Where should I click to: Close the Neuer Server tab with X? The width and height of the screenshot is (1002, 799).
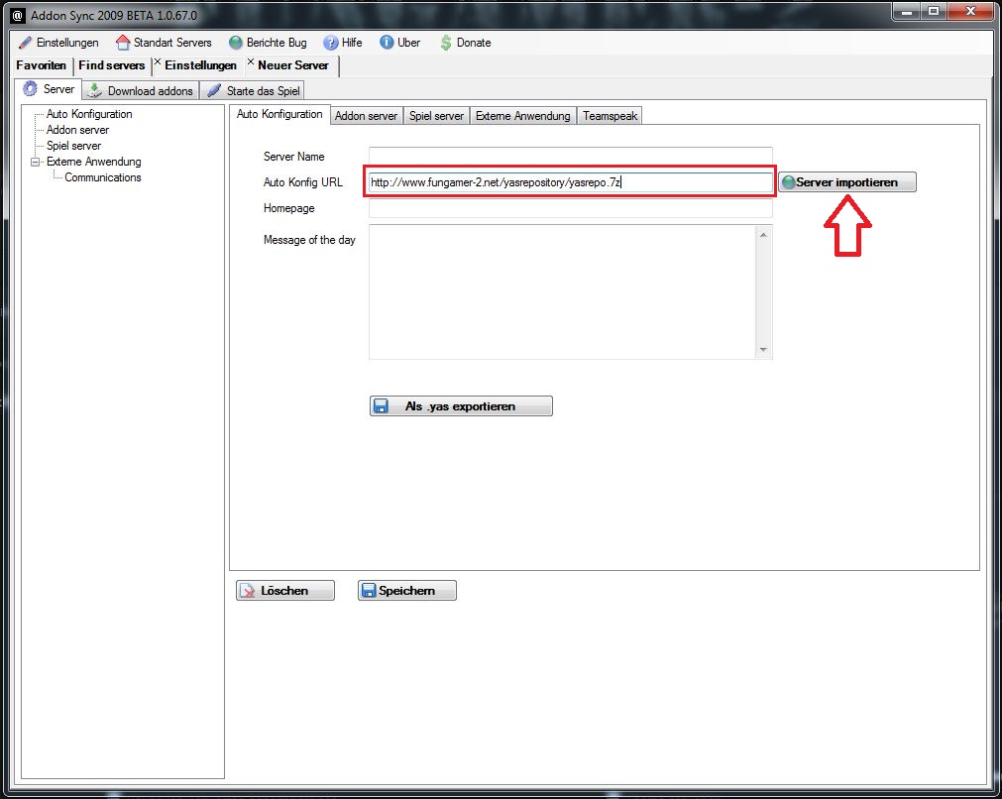point(251,63)
